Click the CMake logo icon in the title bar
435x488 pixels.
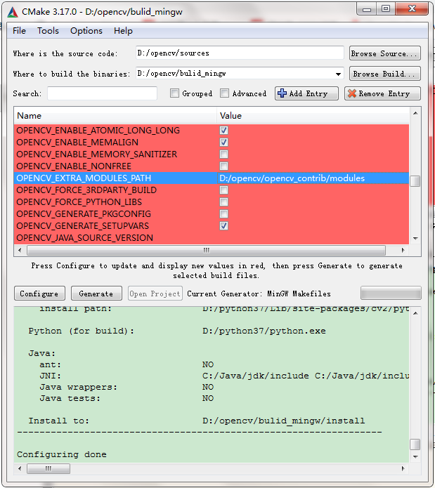click(13, 12)
